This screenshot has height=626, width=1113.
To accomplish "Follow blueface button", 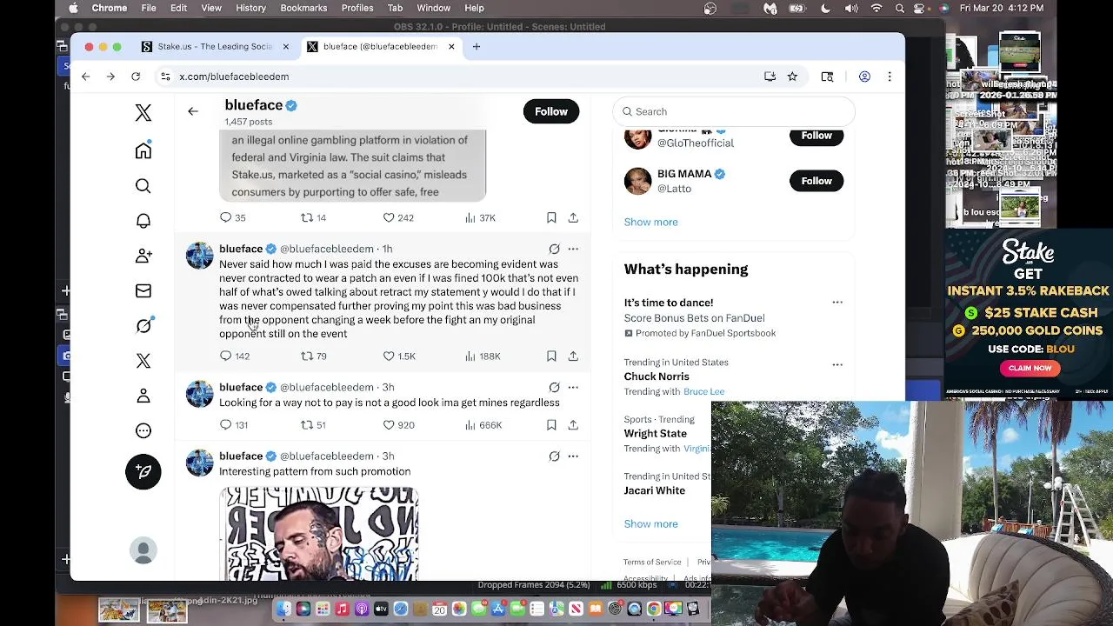I will point(551,111).
